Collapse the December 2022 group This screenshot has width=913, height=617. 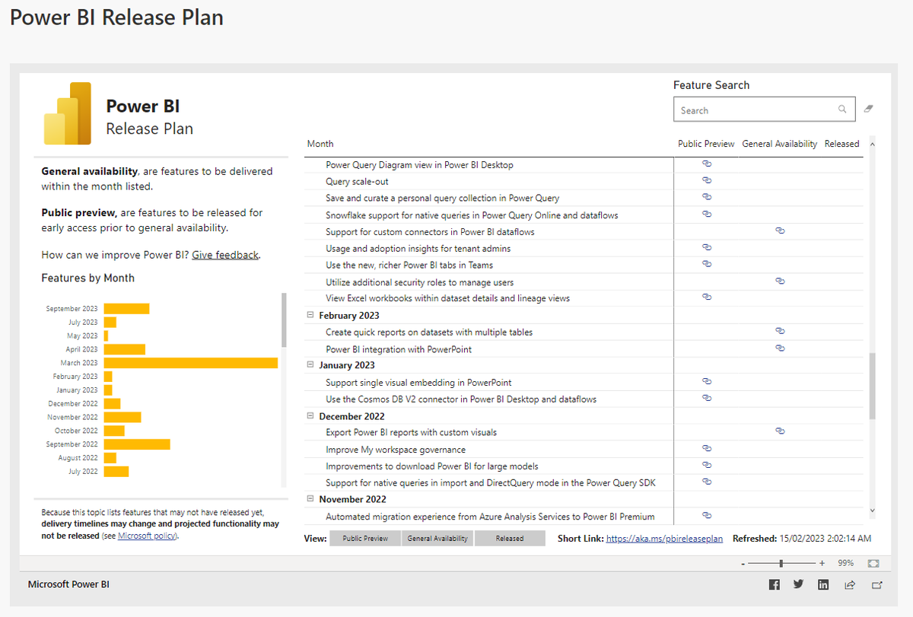(310, 415)
